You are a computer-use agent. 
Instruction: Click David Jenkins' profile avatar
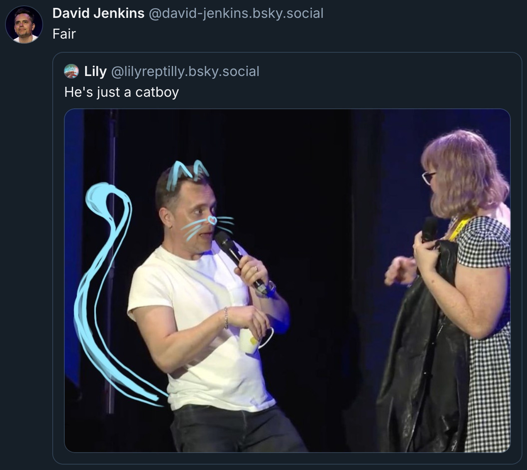point(24,24)
